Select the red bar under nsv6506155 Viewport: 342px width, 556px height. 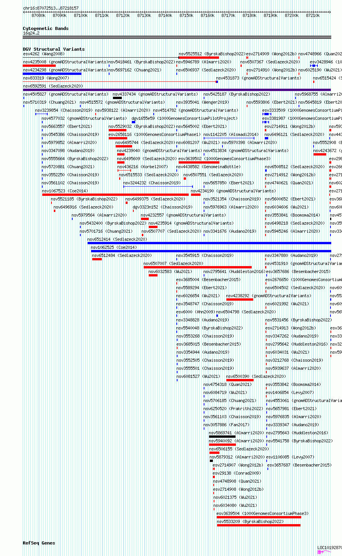pos(214,453)
